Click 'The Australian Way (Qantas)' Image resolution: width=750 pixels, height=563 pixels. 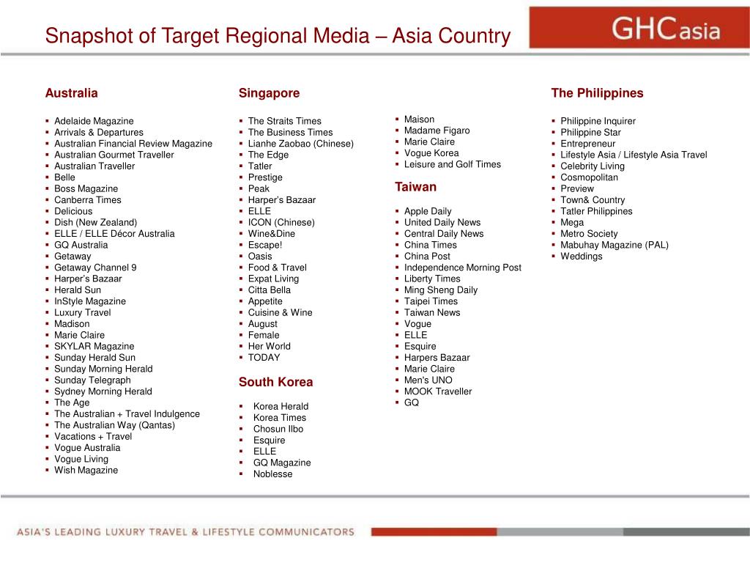click(114, 425)
